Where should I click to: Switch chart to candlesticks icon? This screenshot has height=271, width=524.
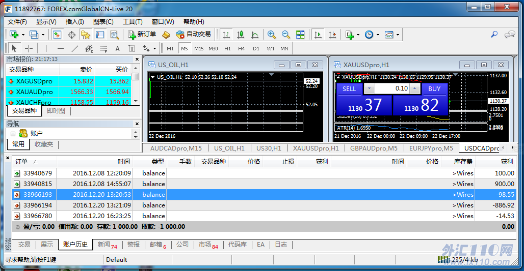(x=241, y=35)
